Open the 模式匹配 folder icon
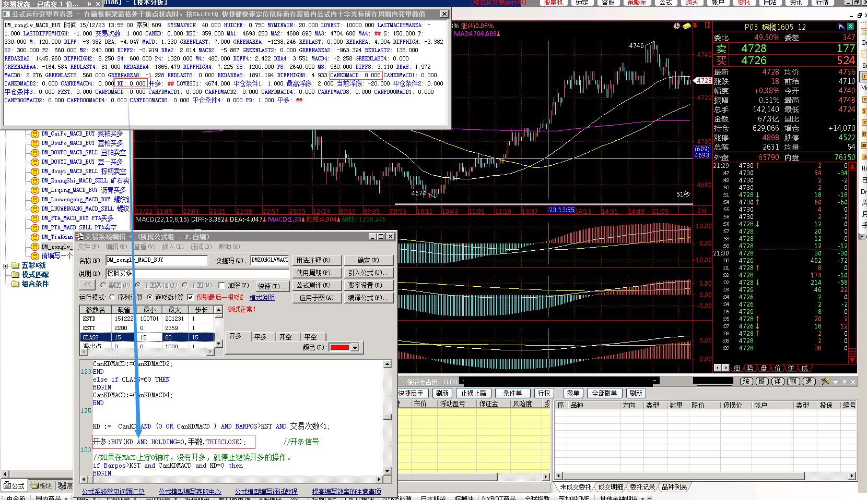867x500 pixels. [x=16, y=275]
